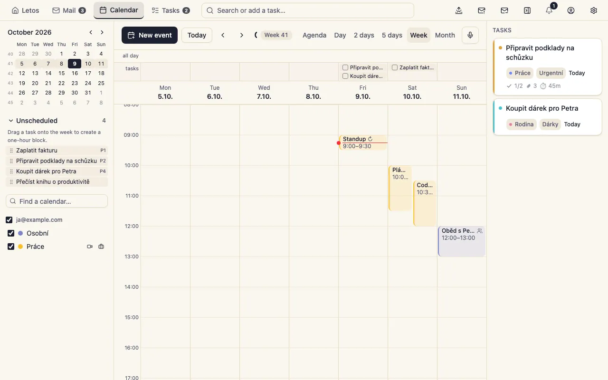
Task: Open the Koupit dárek pro Petra task card
Action: 547,117
